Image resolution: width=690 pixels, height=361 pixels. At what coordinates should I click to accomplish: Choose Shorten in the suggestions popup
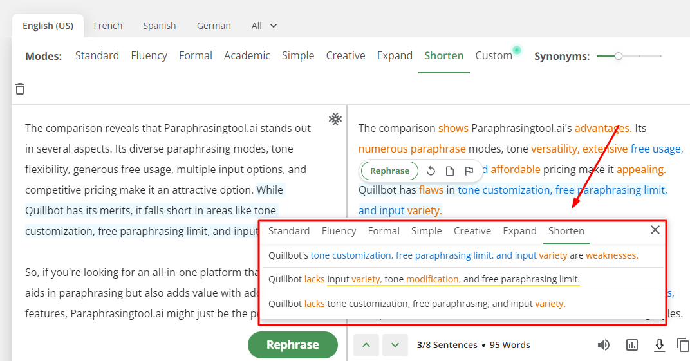[x=566, y=231]
